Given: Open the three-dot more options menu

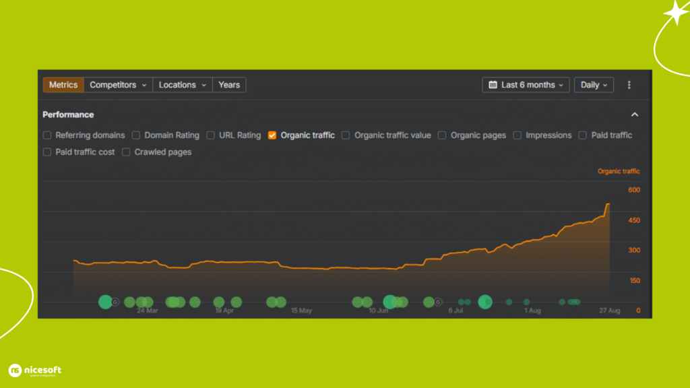Looking at the screenshot, I should (x=629, y=85).
